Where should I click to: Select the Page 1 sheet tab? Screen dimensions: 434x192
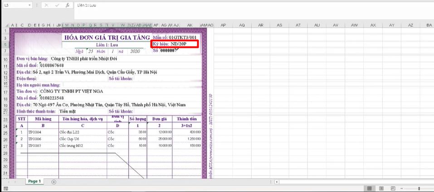[x=34, y=181]
